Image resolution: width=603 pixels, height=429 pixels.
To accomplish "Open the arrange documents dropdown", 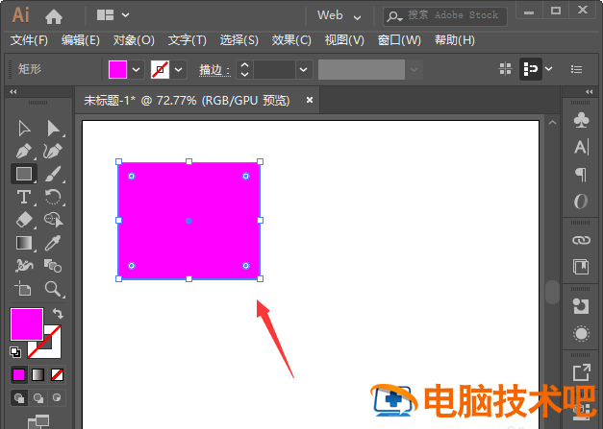I will pos(113,15).
